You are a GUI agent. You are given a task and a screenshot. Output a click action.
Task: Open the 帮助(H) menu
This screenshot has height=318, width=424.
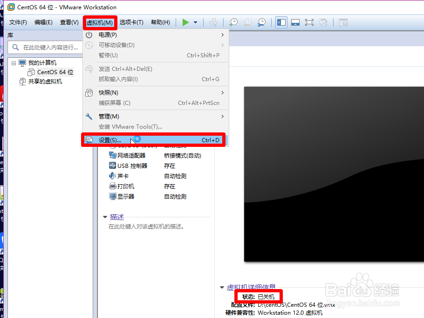(160, 22)
